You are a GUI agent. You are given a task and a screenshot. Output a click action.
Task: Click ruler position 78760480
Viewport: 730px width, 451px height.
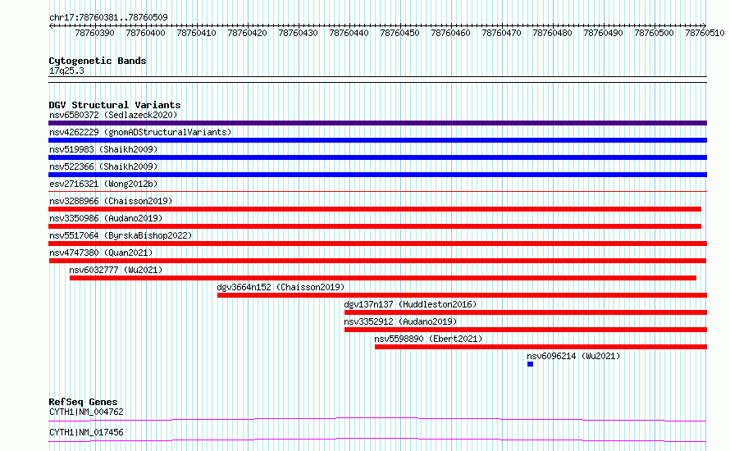552,33
